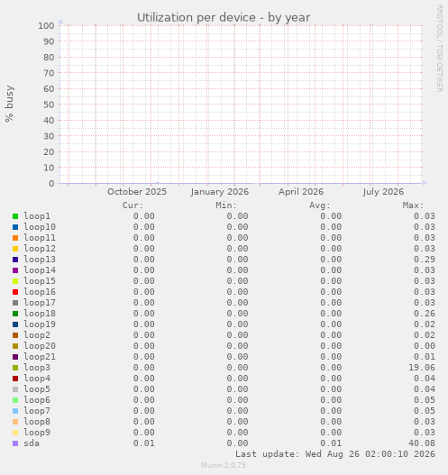Click the 'July 2026' x-axis label
The height and width of the screenshot is (475, 448).
(383, 192)
